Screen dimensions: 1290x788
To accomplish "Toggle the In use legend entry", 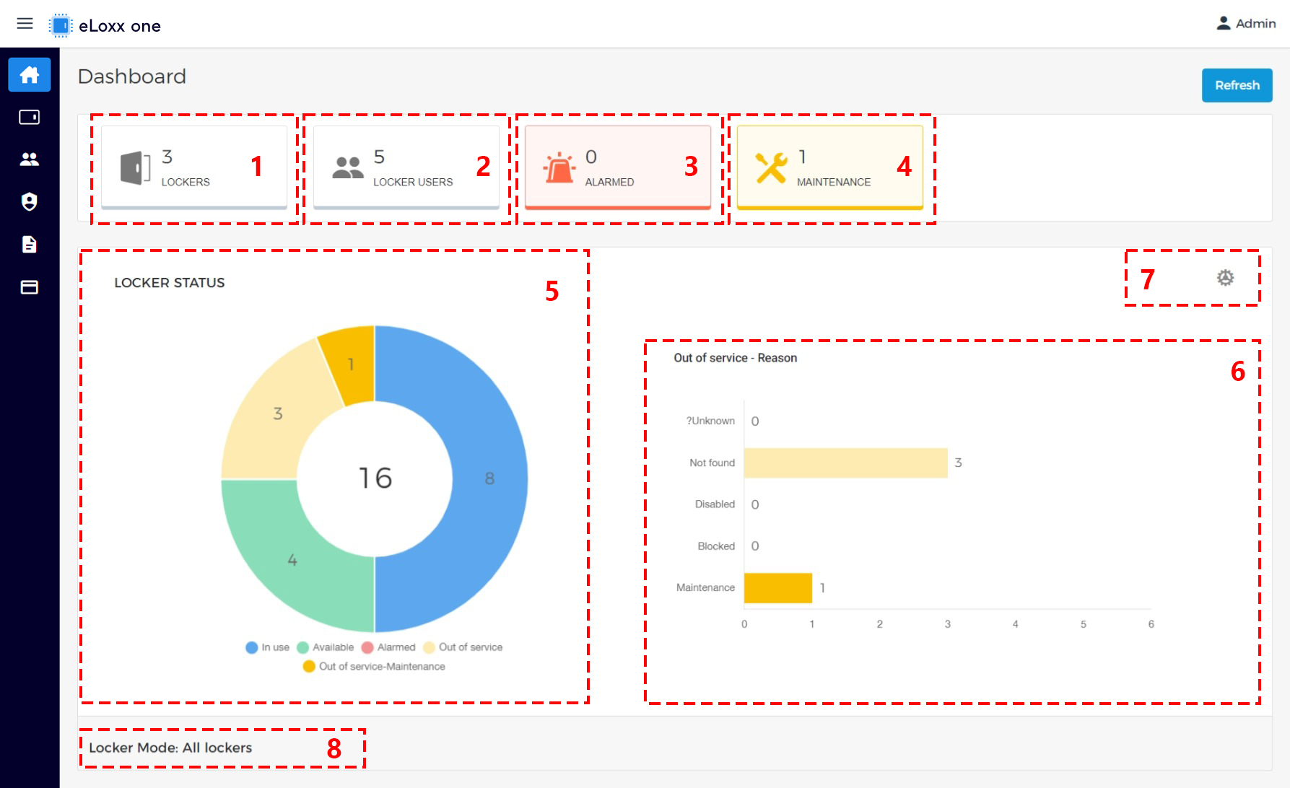I will [267, 647].
